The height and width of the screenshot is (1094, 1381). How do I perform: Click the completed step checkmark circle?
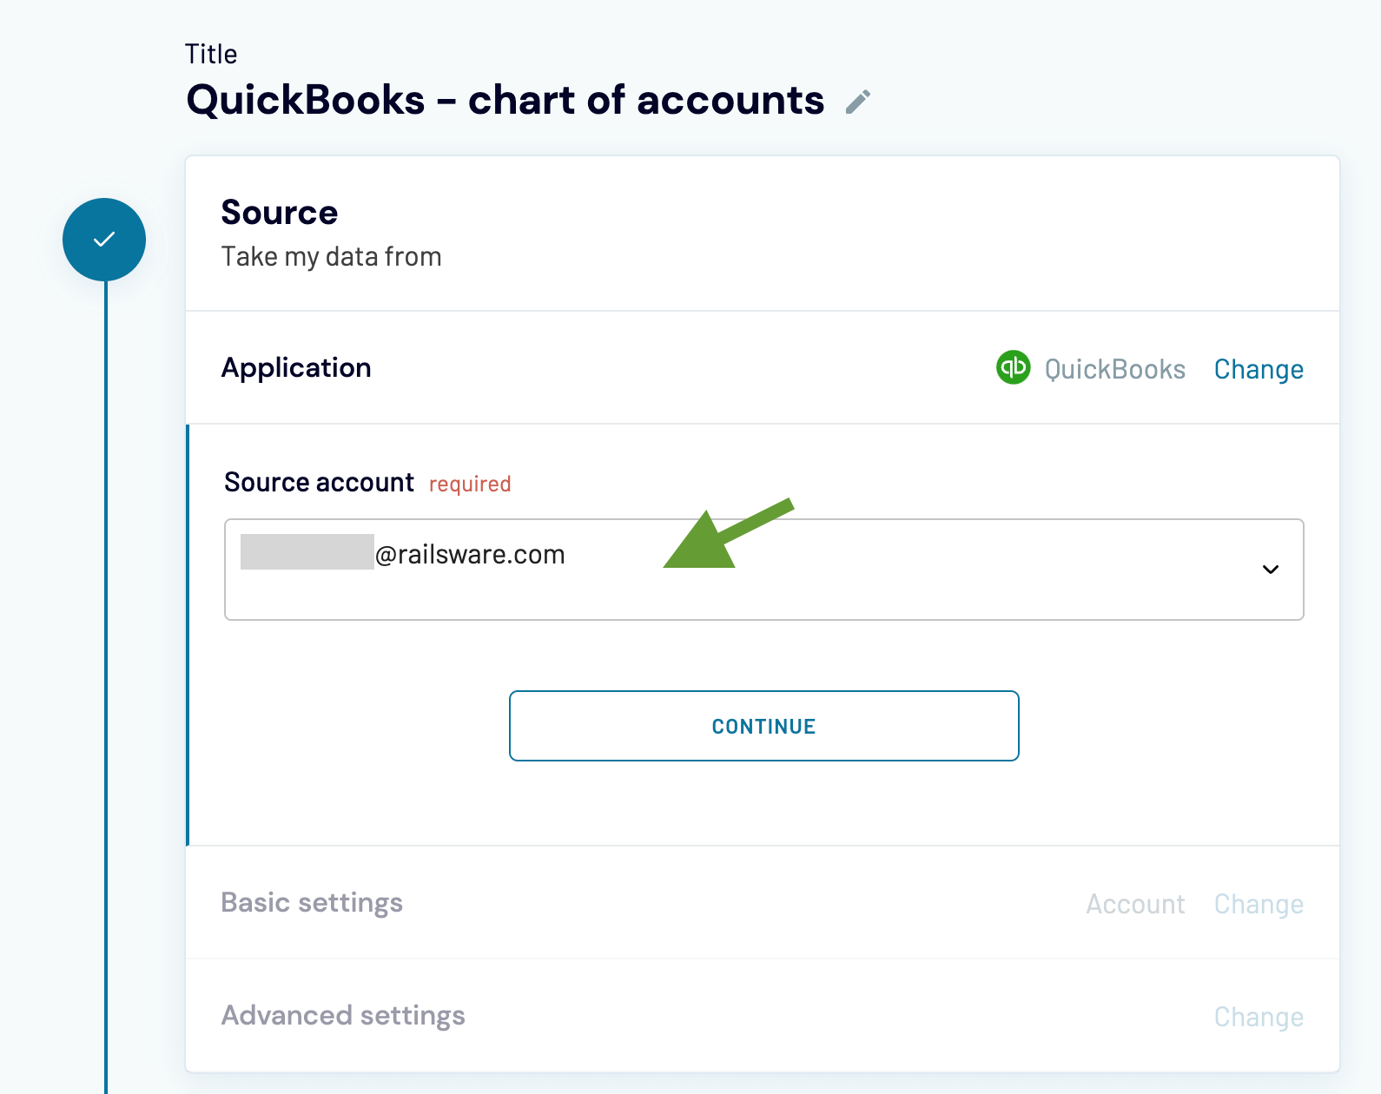(x=104, y=240)
